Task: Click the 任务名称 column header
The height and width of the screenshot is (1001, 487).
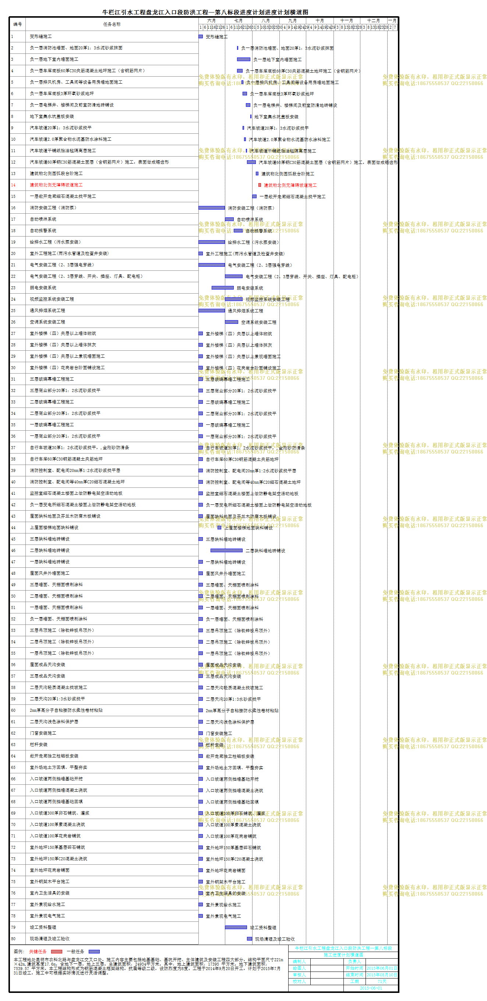Action: click(x=112, y=24)
